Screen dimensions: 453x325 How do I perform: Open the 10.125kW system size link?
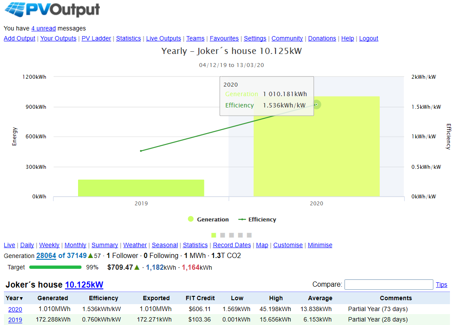84,285
